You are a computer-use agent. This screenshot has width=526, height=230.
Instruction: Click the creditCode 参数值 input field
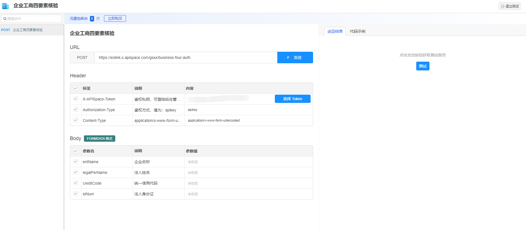249,183
